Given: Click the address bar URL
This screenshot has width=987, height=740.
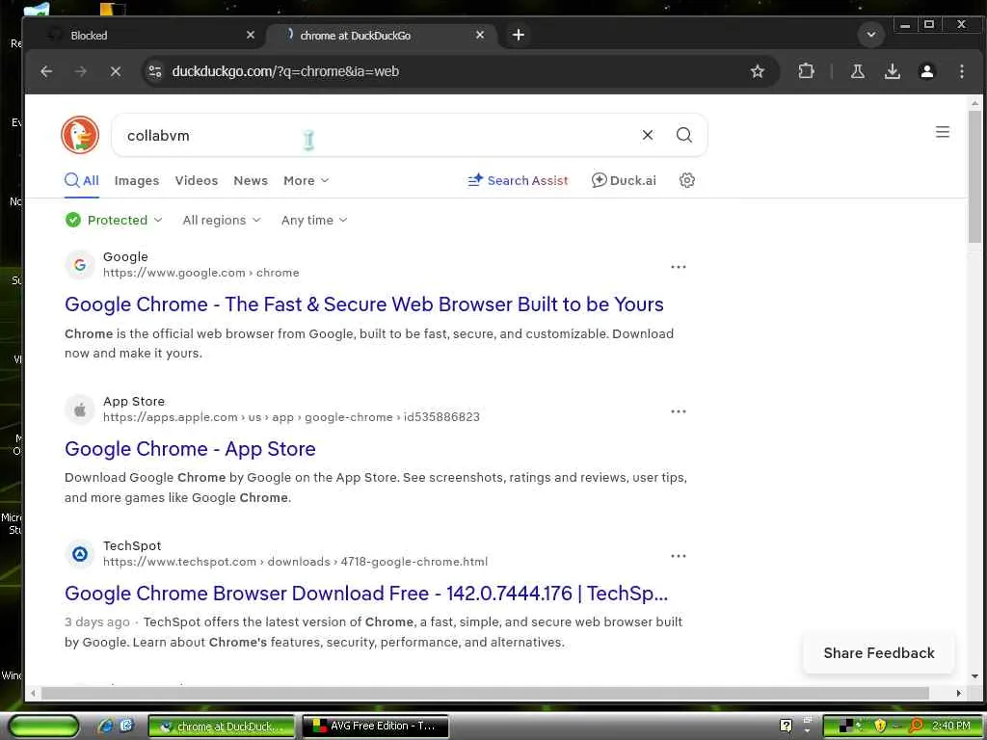Looking at the screenshot, I should click(x=285, y=71).
